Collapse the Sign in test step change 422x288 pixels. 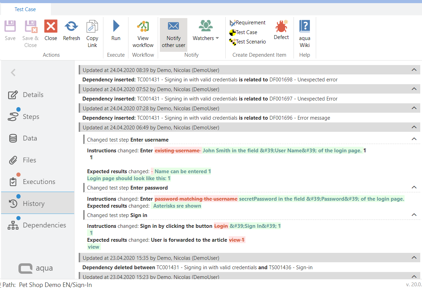(x=414, y=215)
